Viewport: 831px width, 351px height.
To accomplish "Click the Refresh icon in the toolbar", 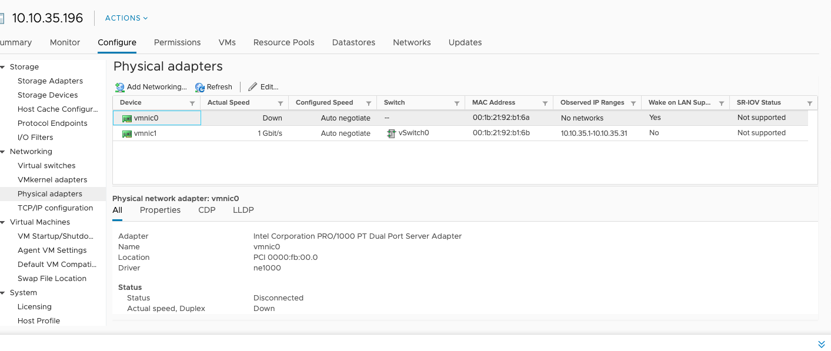I will pyautogui.click(x=200, y=87).
